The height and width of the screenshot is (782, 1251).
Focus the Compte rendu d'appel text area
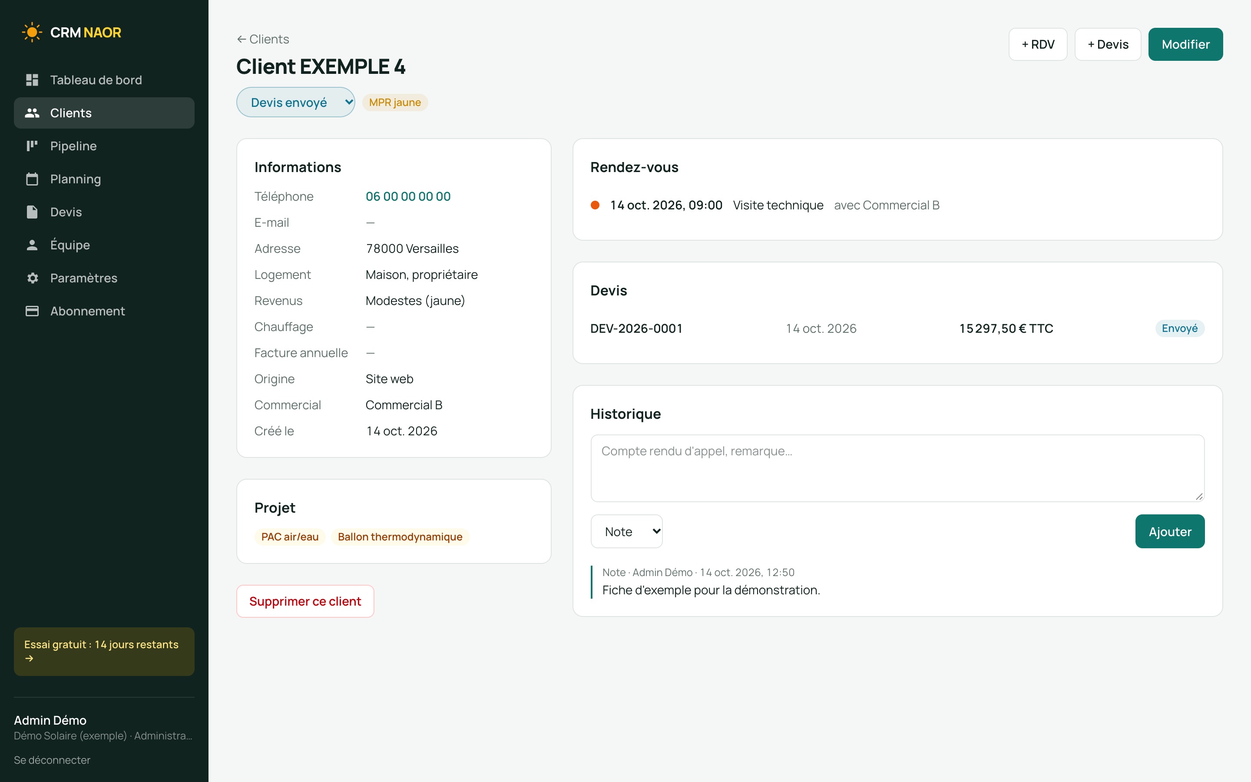point(897,468)
